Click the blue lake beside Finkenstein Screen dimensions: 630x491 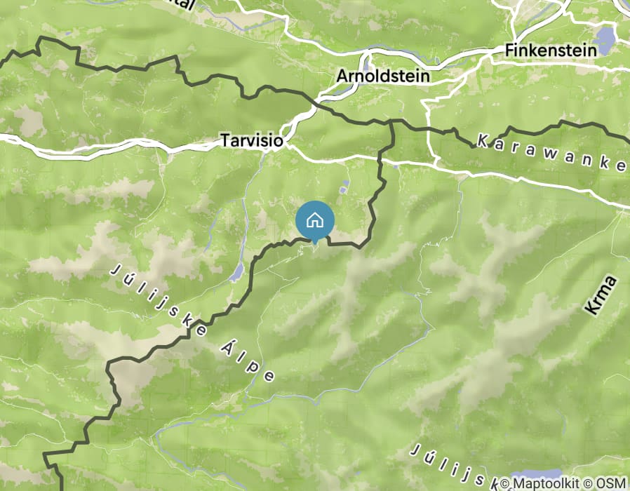tap(605, 41)
